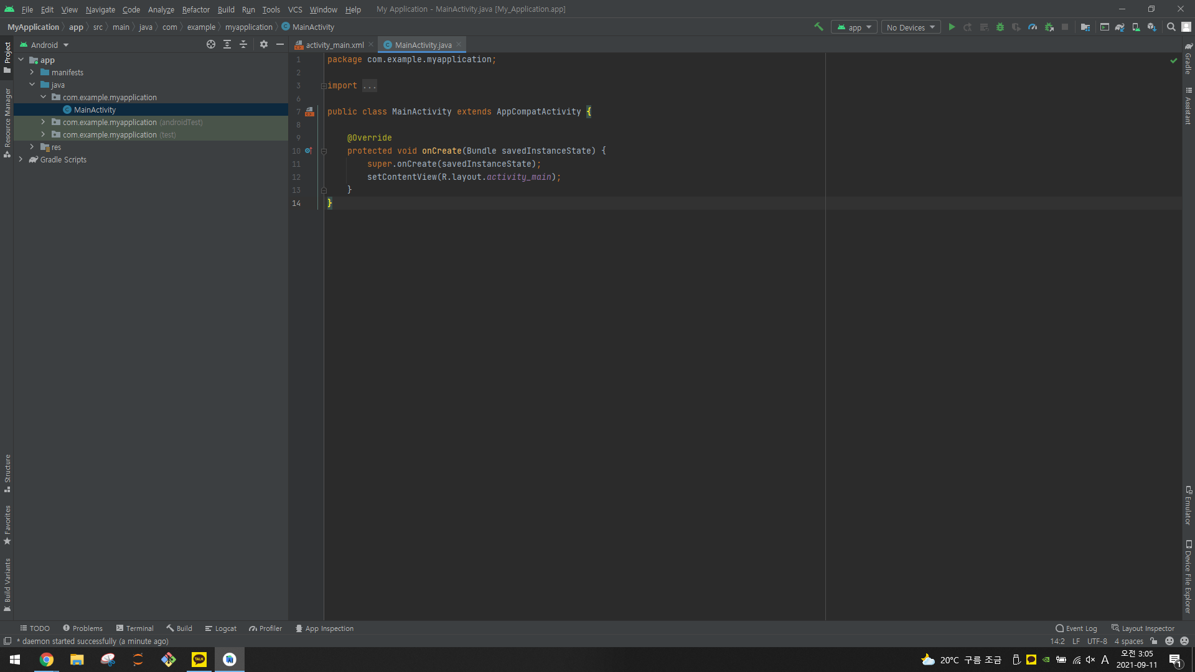Viewport: 1195px width, 672px height.
Task: Toggle the Gradle side panel
Action: 1188,59
